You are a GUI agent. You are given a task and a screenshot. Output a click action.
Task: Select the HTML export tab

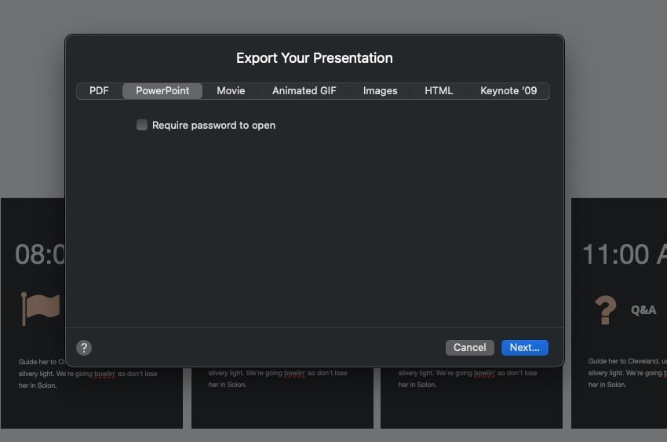(439, 91)
